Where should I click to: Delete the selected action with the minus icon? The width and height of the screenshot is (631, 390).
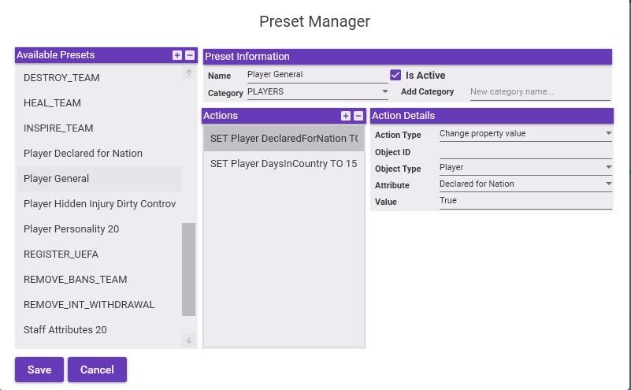pyautogui.click(x=358, y=116)
